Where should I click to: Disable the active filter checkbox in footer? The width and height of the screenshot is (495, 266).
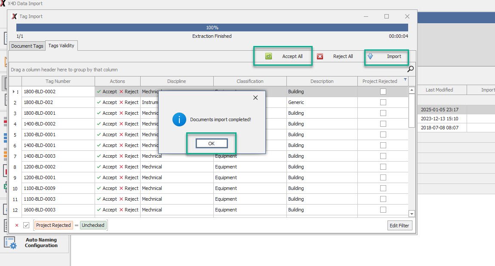(26, 225)
